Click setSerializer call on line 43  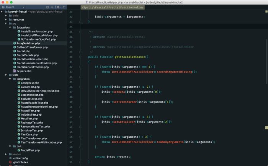point(124,122)
